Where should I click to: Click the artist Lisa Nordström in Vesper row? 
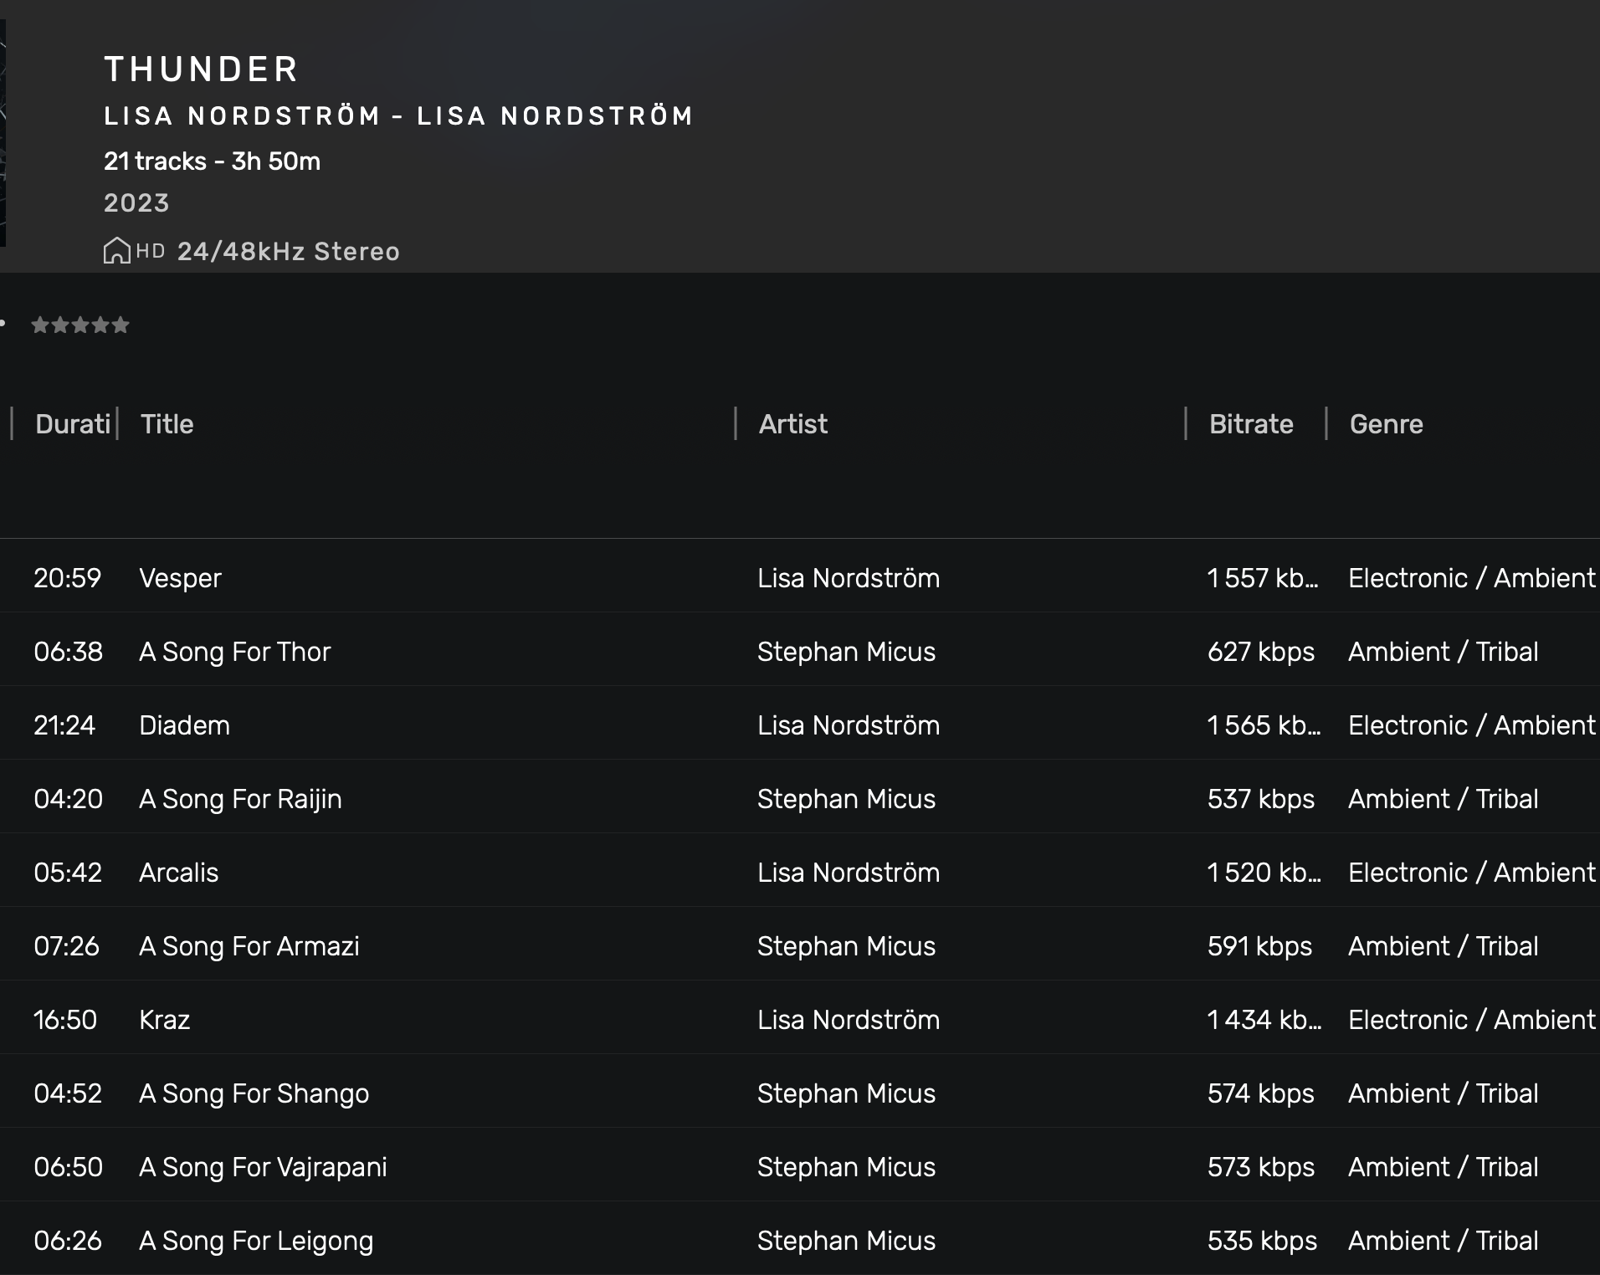[849, 578]
